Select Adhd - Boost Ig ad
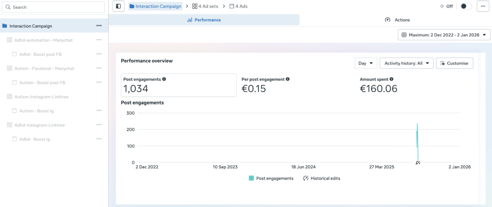 tap(35, 139)
